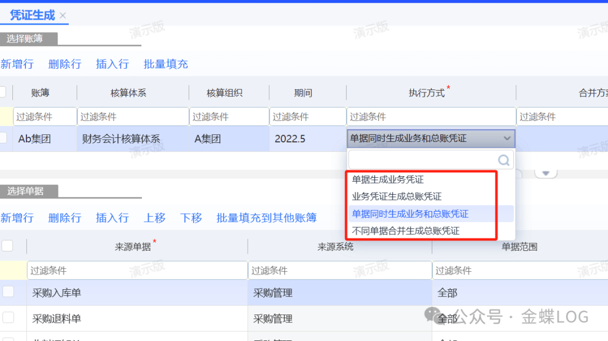Viewport: 608px width, 341px height.
Task: Click the filter field under 账簿 column
Action: (x=44, y=116)
